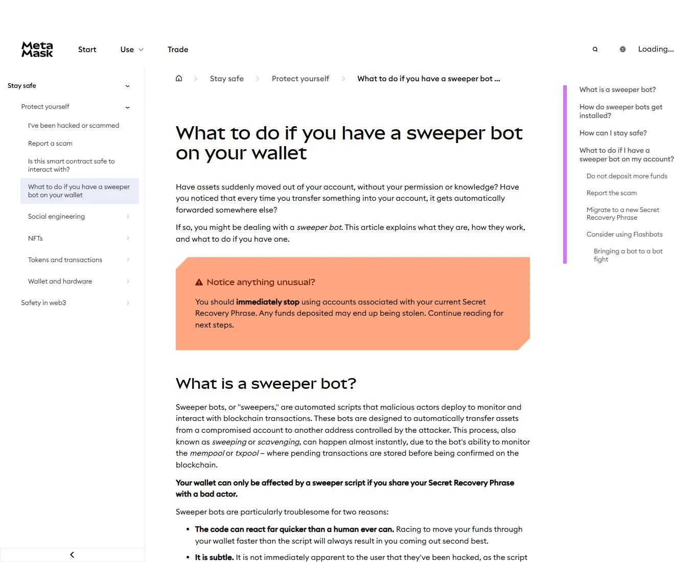
Task: Jump to How do sweeper bots get installed?
Action: click(621, 111)
